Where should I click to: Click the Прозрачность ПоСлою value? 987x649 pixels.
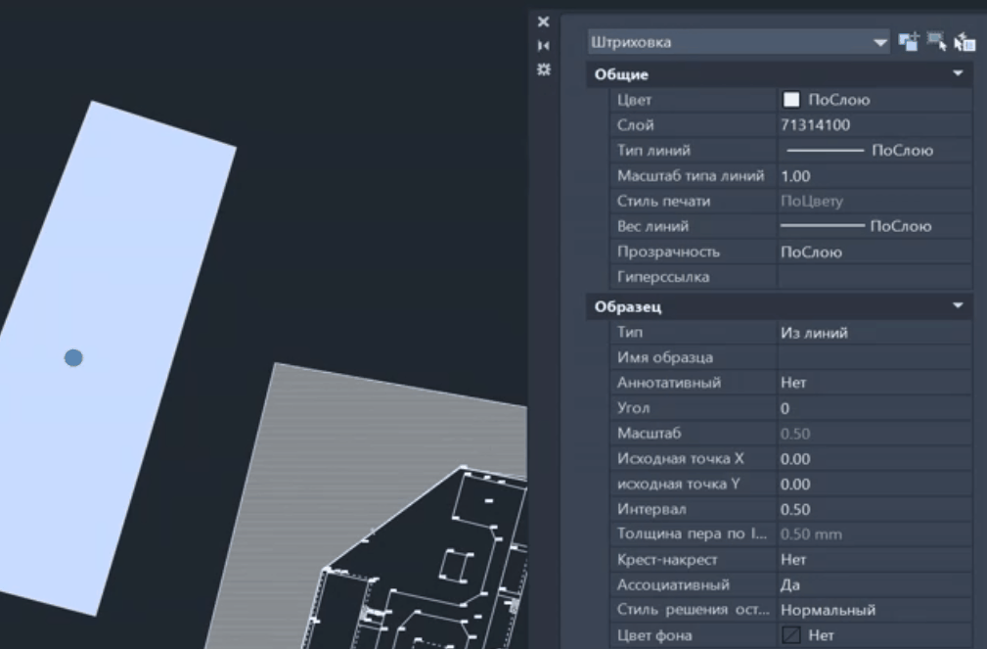tap(811, 252)
